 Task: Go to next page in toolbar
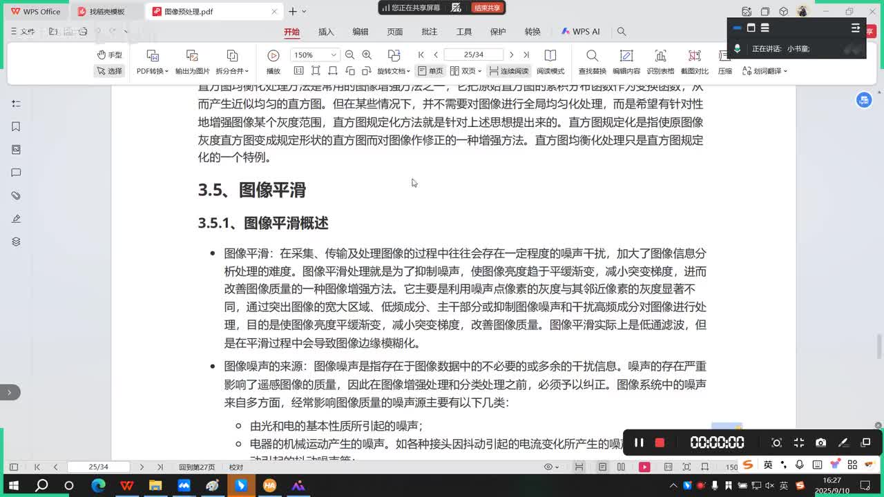511,55
